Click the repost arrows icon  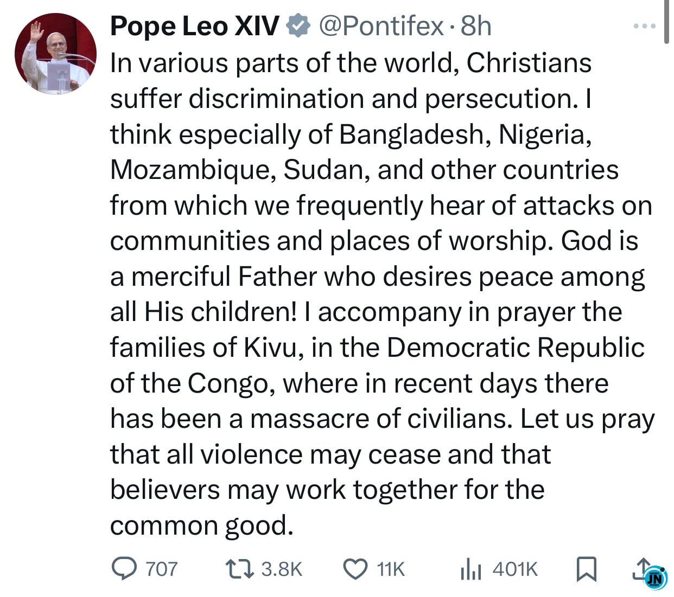point(240,569)
